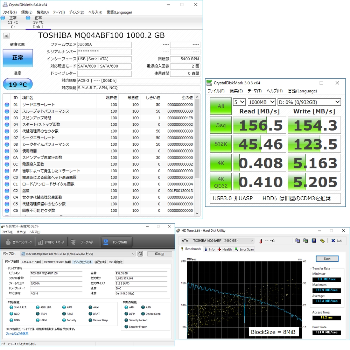Switch to HD Tune Info tab
The width and height of the screenshot is (350, 350).
click(210, 249)
